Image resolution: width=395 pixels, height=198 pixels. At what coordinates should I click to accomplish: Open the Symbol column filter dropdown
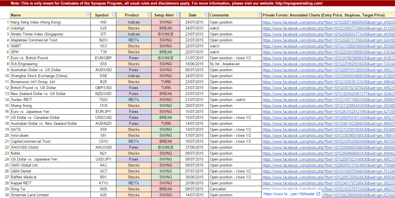[114, 15]
